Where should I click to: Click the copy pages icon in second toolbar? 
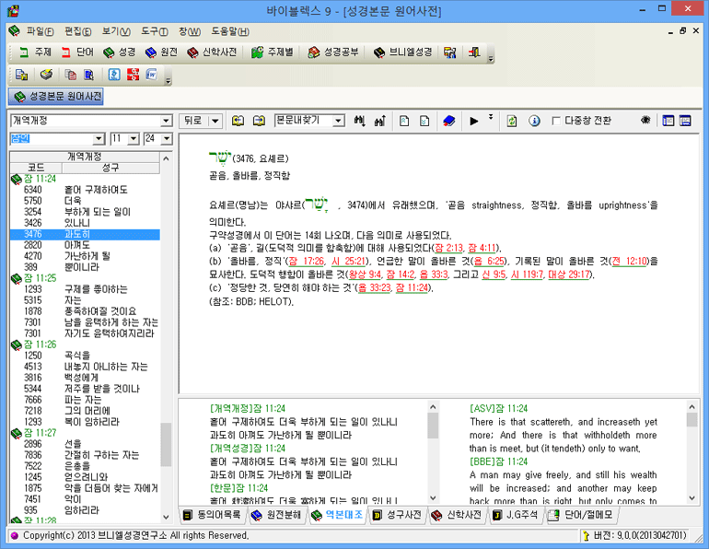tap(70, 75)
